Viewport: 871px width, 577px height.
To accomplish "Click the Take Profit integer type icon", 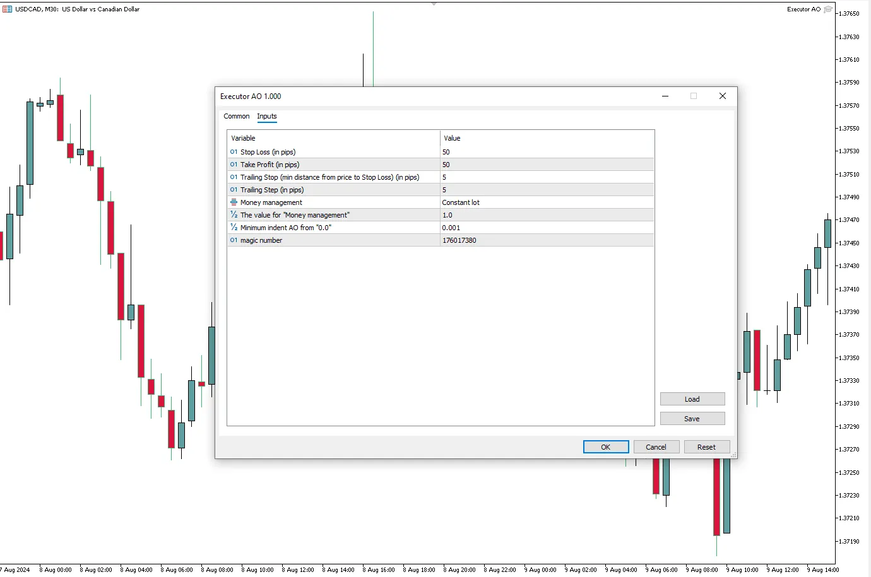I will [234, 165].
